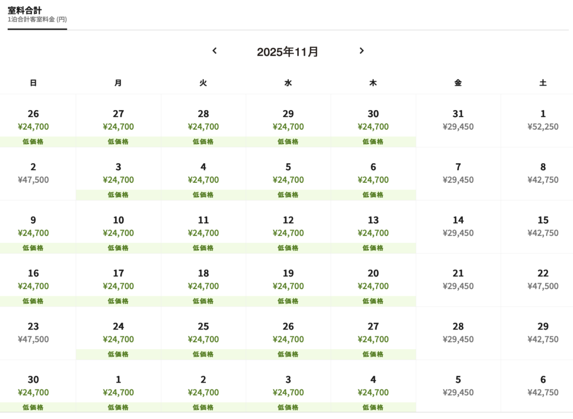This screenshot has width=573, height=419.
Task: Select October 26 low-price date
Action: [33, 121]
